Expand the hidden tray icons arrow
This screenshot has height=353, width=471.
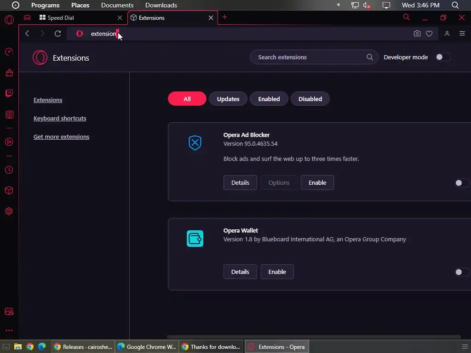tap(338, 5)
